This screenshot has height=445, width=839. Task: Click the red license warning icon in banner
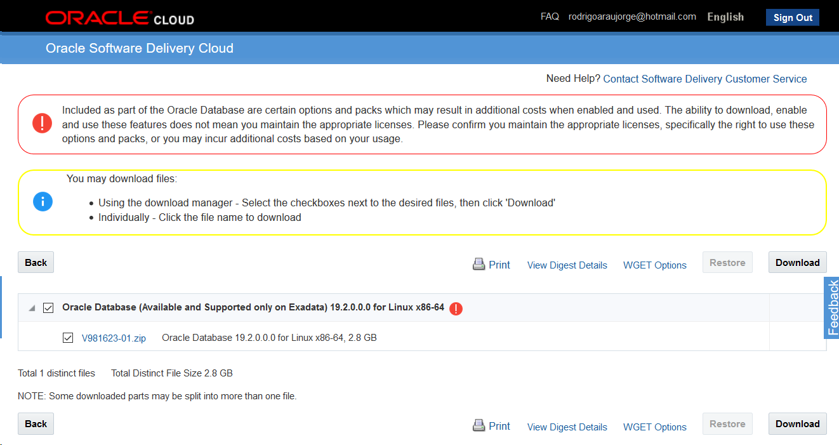coord(43,123)
